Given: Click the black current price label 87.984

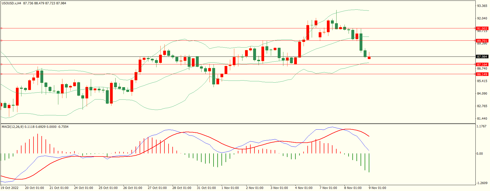Looking at the screenshot, I should pos(482,57).
